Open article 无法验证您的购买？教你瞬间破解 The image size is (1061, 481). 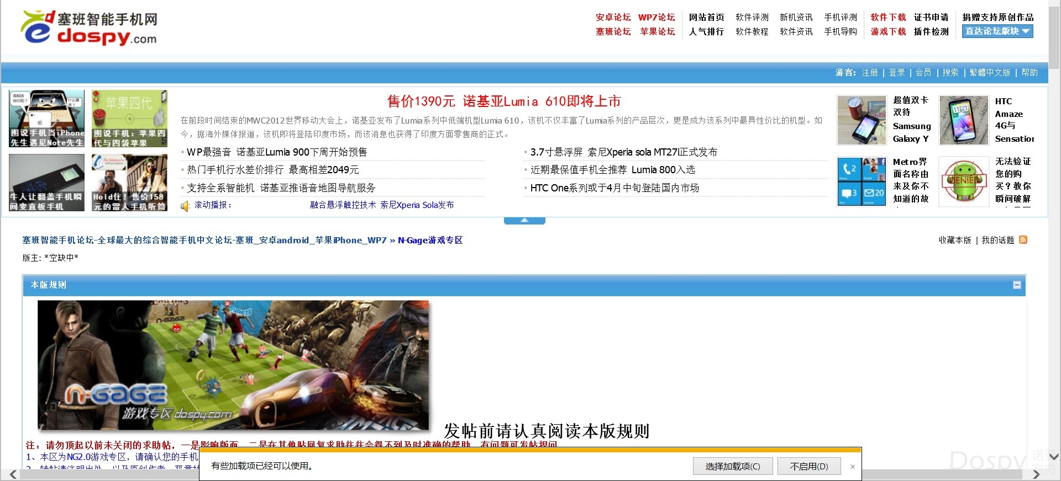tap(1013, 180)
